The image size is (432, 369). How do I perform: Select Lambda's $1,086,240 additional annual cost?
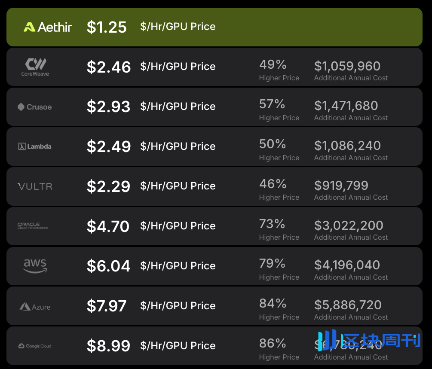point(347,145)
